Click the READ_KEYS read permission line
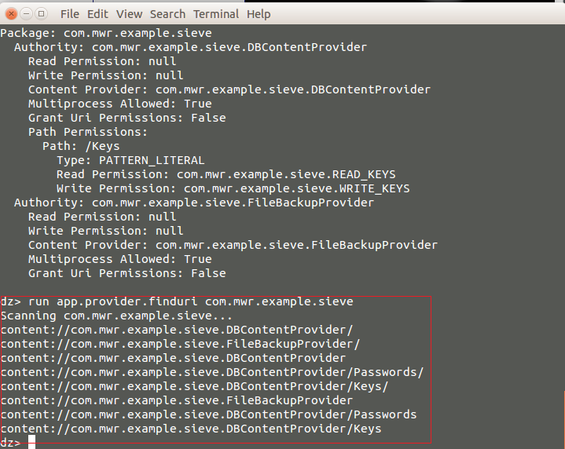 click(x=226, y=174)
